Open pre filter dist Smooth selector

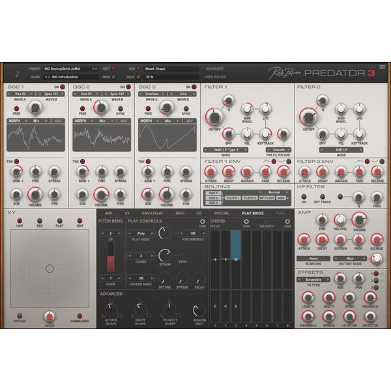click(278, 150)
